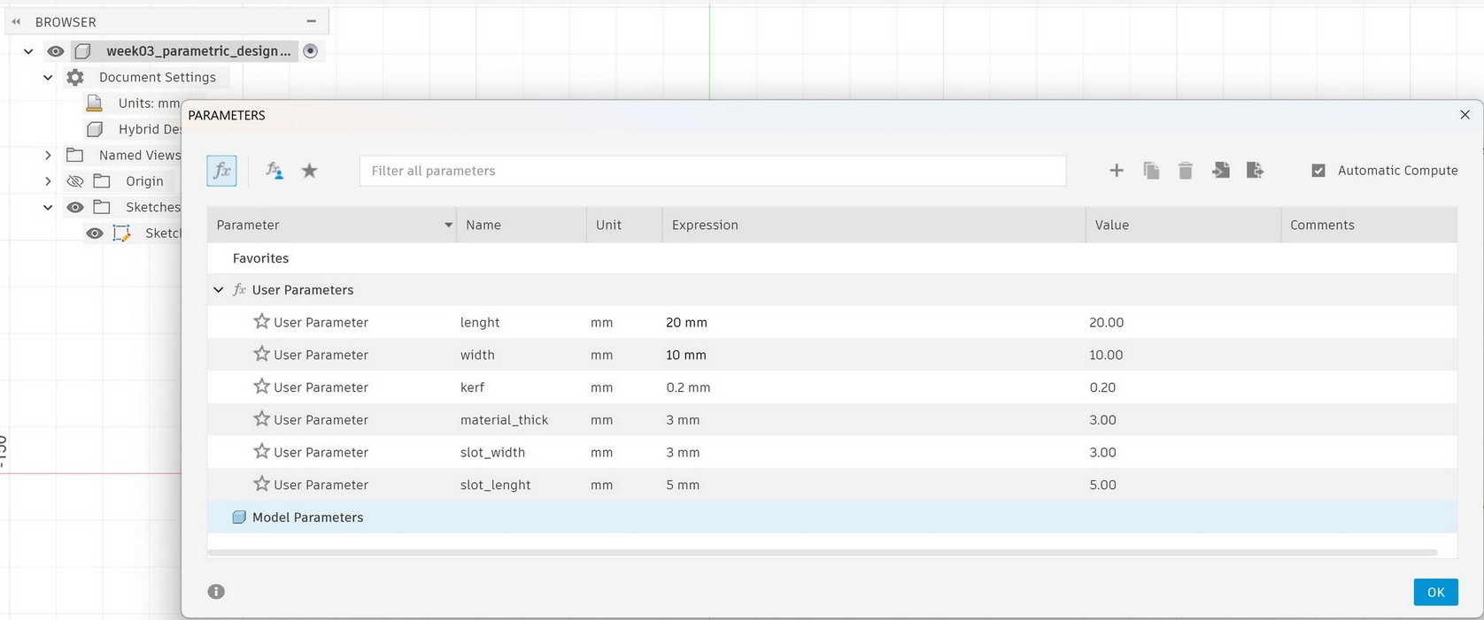Click OK to close Parameters dialog
Image resolution: width=1484 pixels, height=620 pixels.
pos(1435,592)
